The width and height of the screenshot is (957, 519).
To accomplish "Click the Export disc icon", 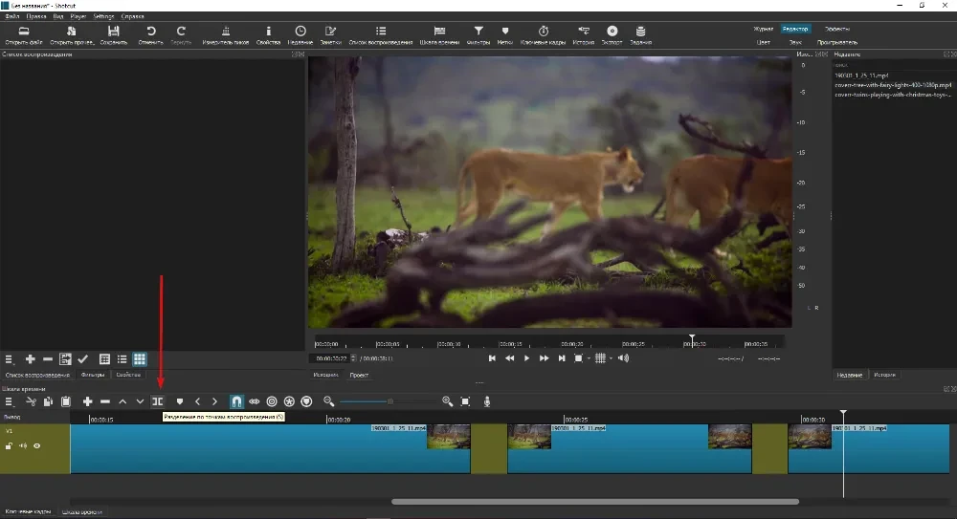I will (x=612, y=34).
